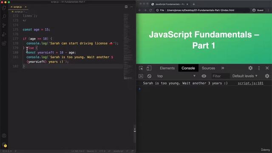Viewport: 272px width, 153px height.
Task: Open the Extensions view
Action: pos(4,43)
